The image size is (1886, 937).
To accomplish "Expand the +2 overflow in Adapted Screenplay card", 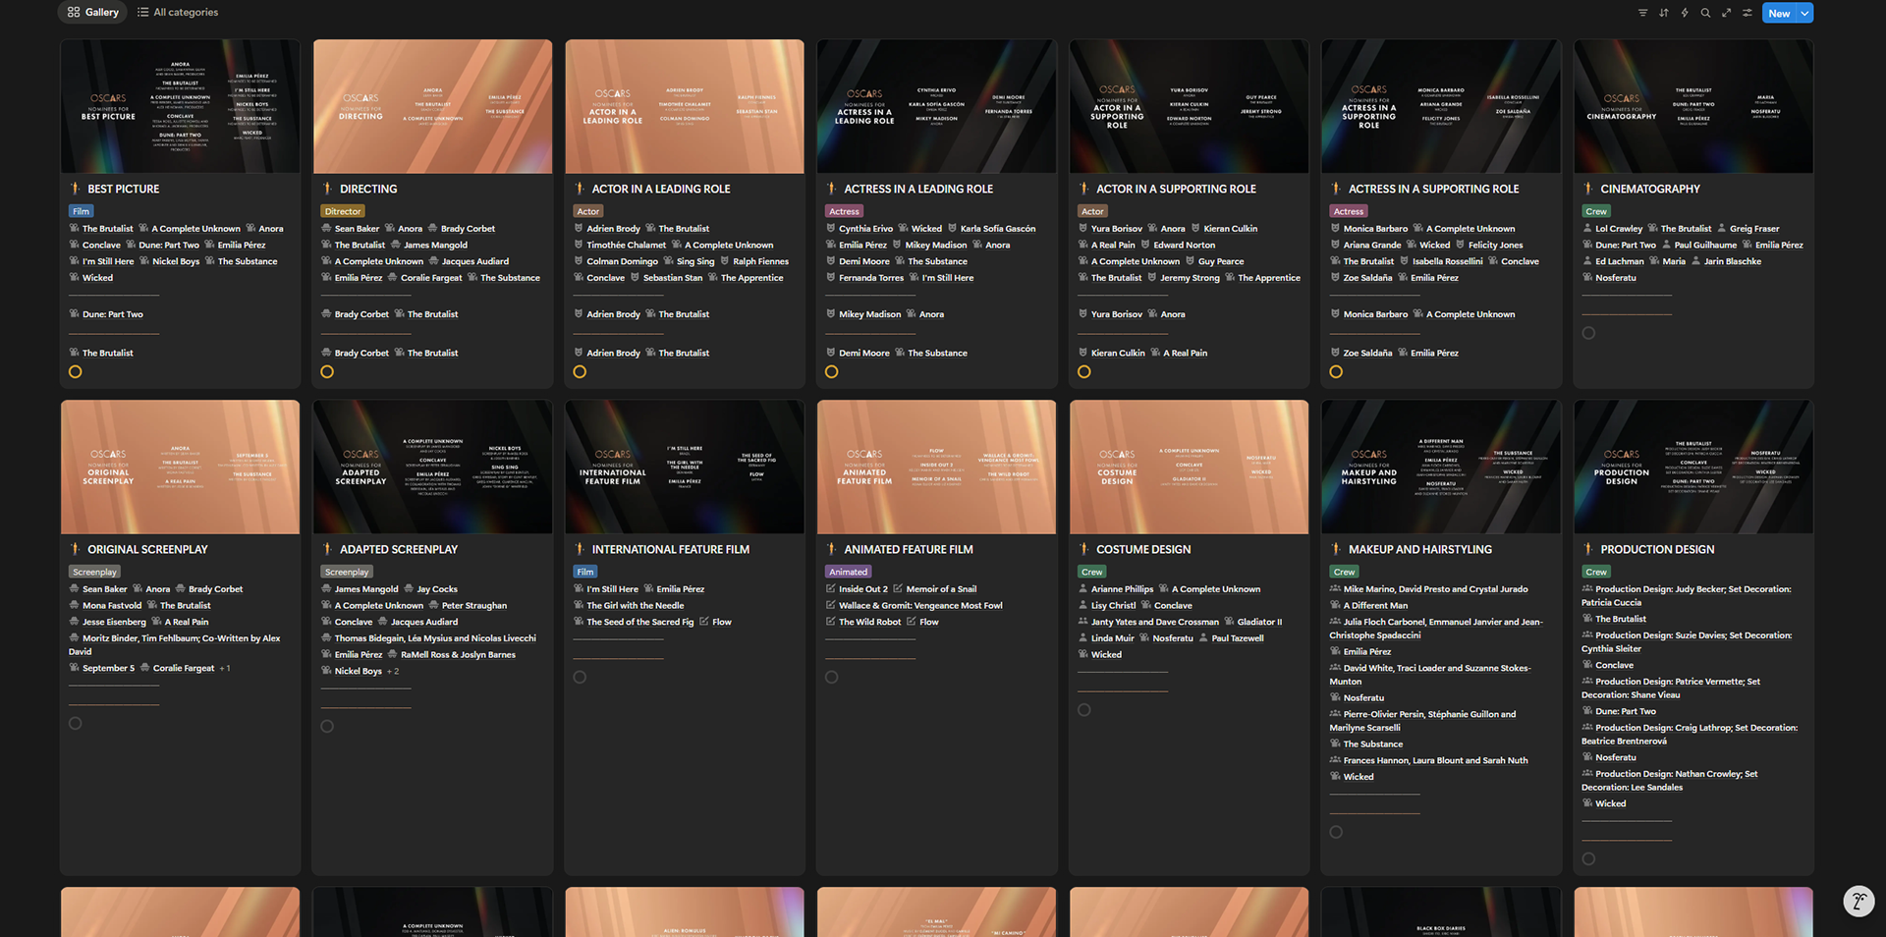I will pos(393,672).
